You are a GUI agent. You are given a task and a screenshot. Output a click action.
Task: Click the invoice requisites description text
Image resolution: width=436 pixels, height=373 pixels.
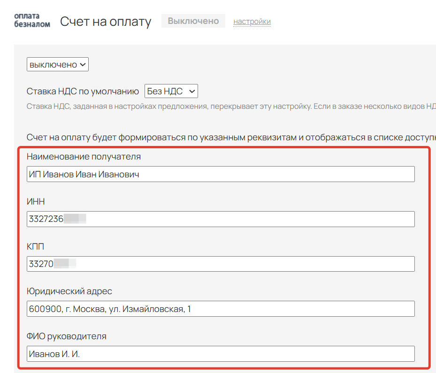pos(231,138)
